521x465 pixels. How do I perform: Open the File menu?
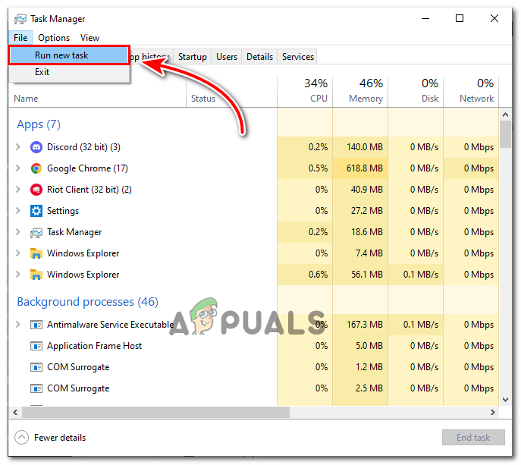coord(20,38)
